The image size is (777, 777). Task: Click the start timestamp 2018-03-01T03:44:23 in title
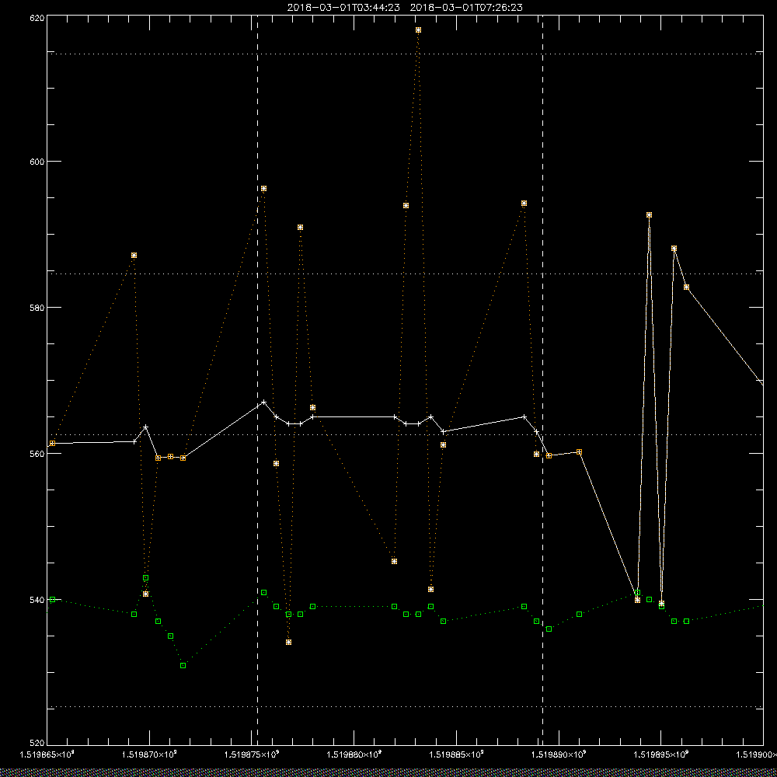click(343, 8)
